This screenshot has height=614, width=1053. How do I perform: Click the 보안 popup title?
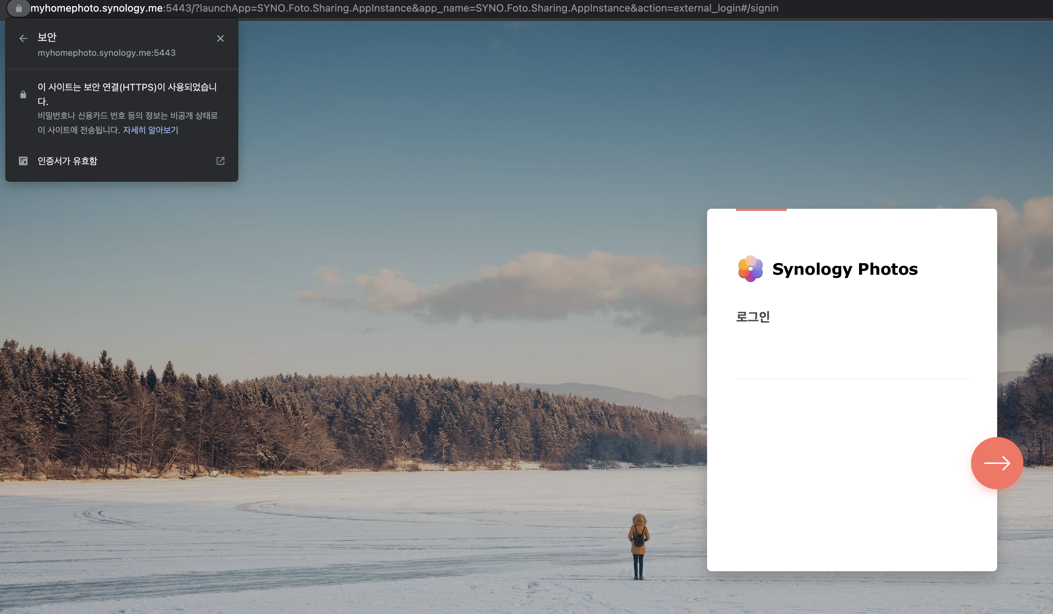[47, 37]
